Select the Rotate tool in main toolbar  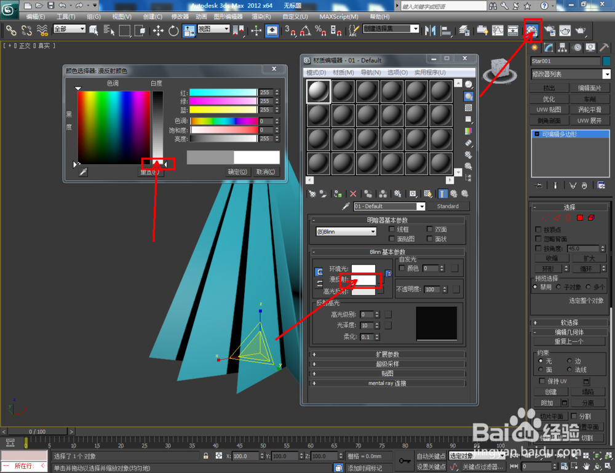point(173,31)
